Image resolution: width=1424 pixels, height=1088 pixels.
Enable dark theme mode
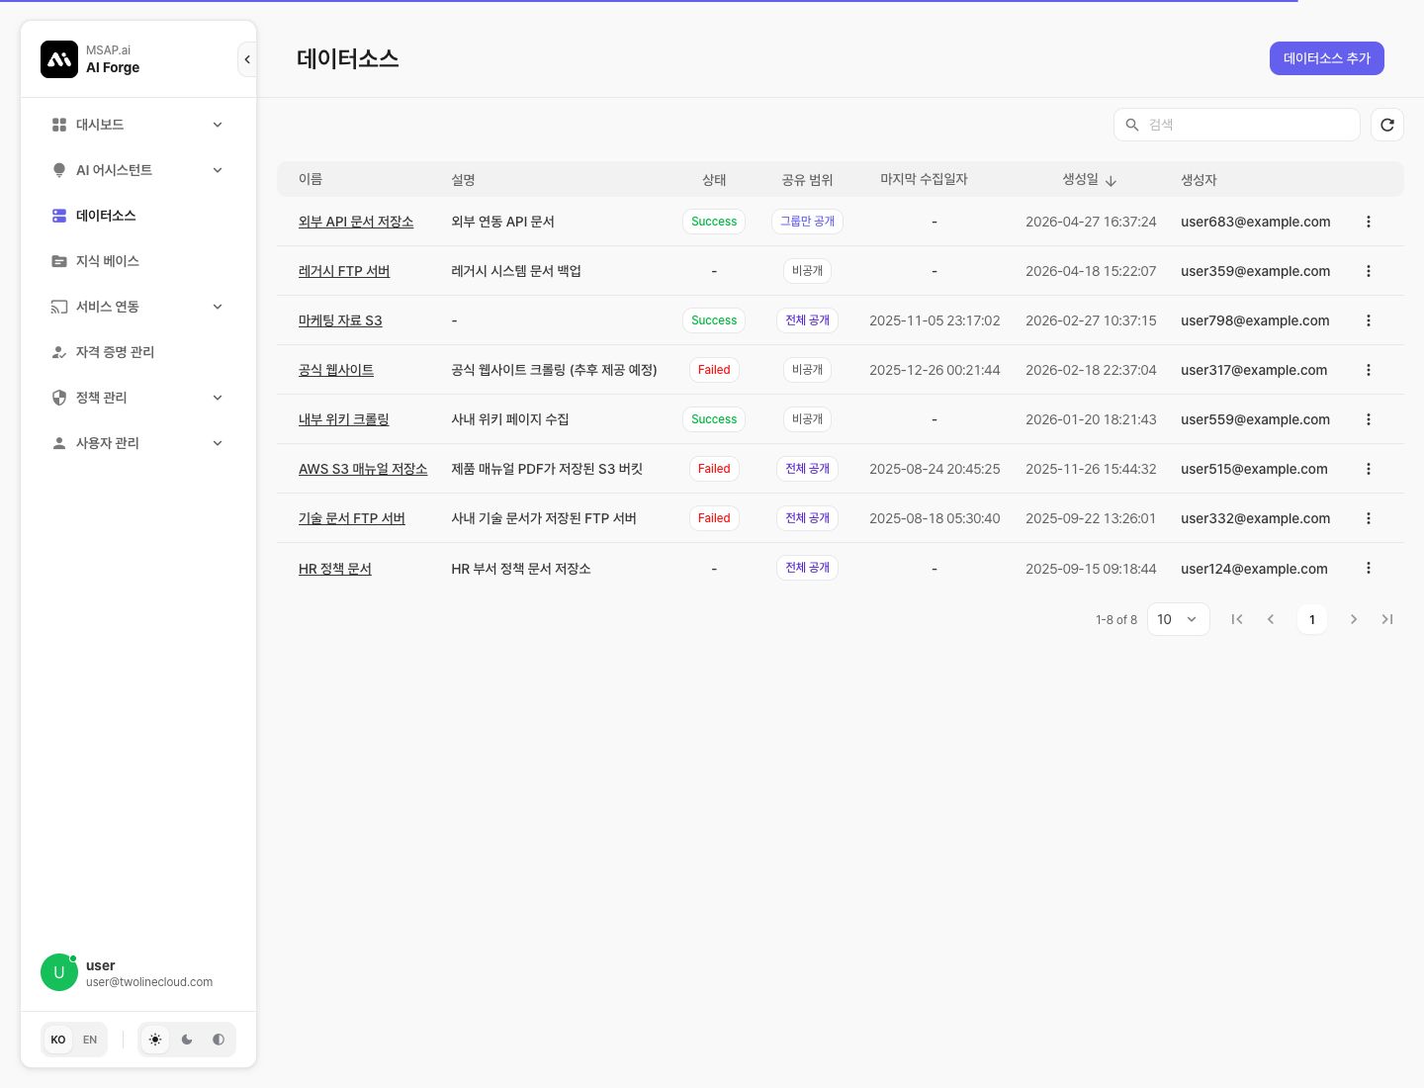pos(187,1040)
